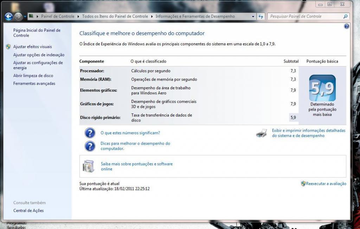Click the search magnifier icon

click(345, 16)
